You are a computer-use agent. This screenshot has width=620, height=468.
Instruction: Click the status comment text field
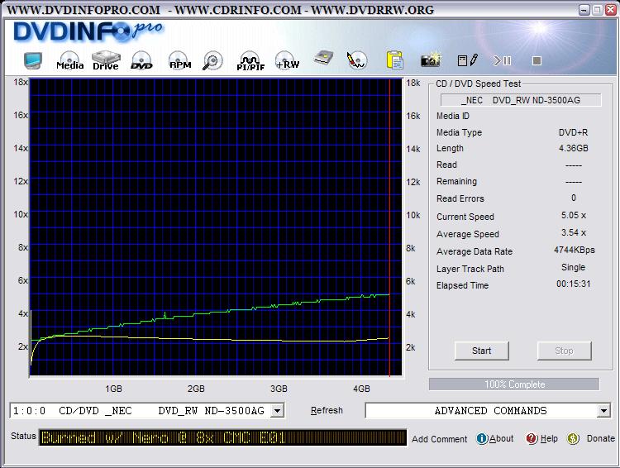pyautogui.click(x=222, y=437)
